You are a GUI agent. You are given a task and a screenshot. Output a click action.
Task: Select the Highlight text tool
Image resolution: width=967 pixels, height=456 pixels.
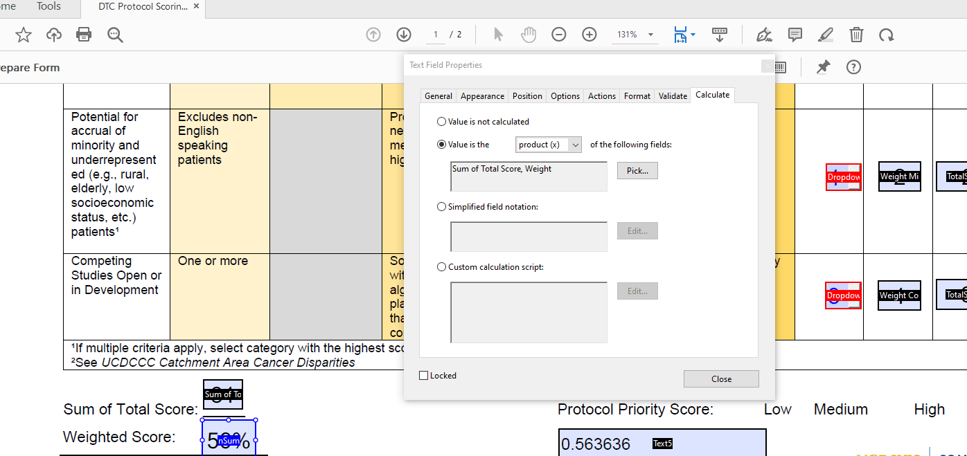tap(825, 34)
